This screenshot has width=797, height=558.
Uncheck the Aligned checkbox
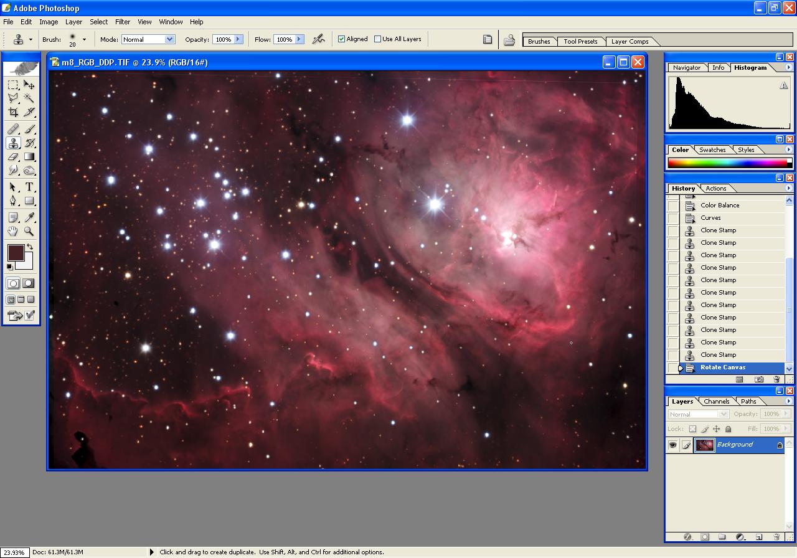pyautogui.click(x=341, y=39)
